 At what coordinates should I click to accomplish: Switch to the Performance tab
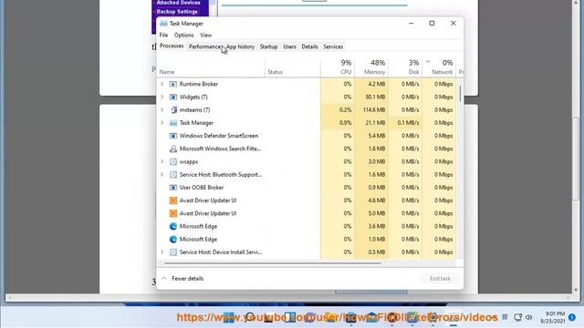tap(205, 46)
